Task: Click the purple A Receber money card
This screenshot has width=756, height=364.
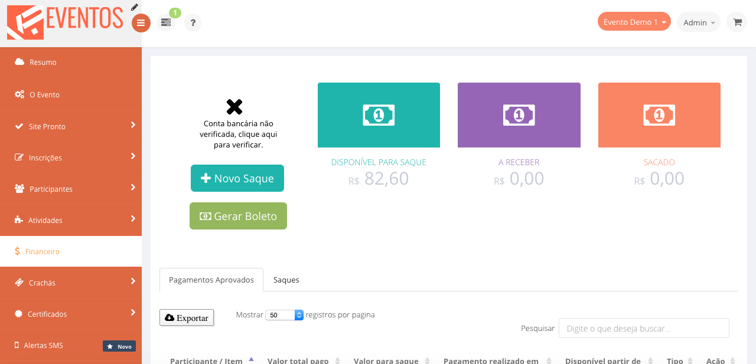Action: [519, 115]
